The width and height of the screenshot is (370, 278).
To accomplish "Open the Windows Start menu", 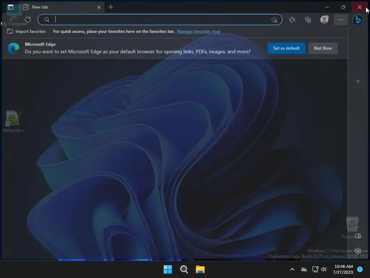I will [168, 269].
